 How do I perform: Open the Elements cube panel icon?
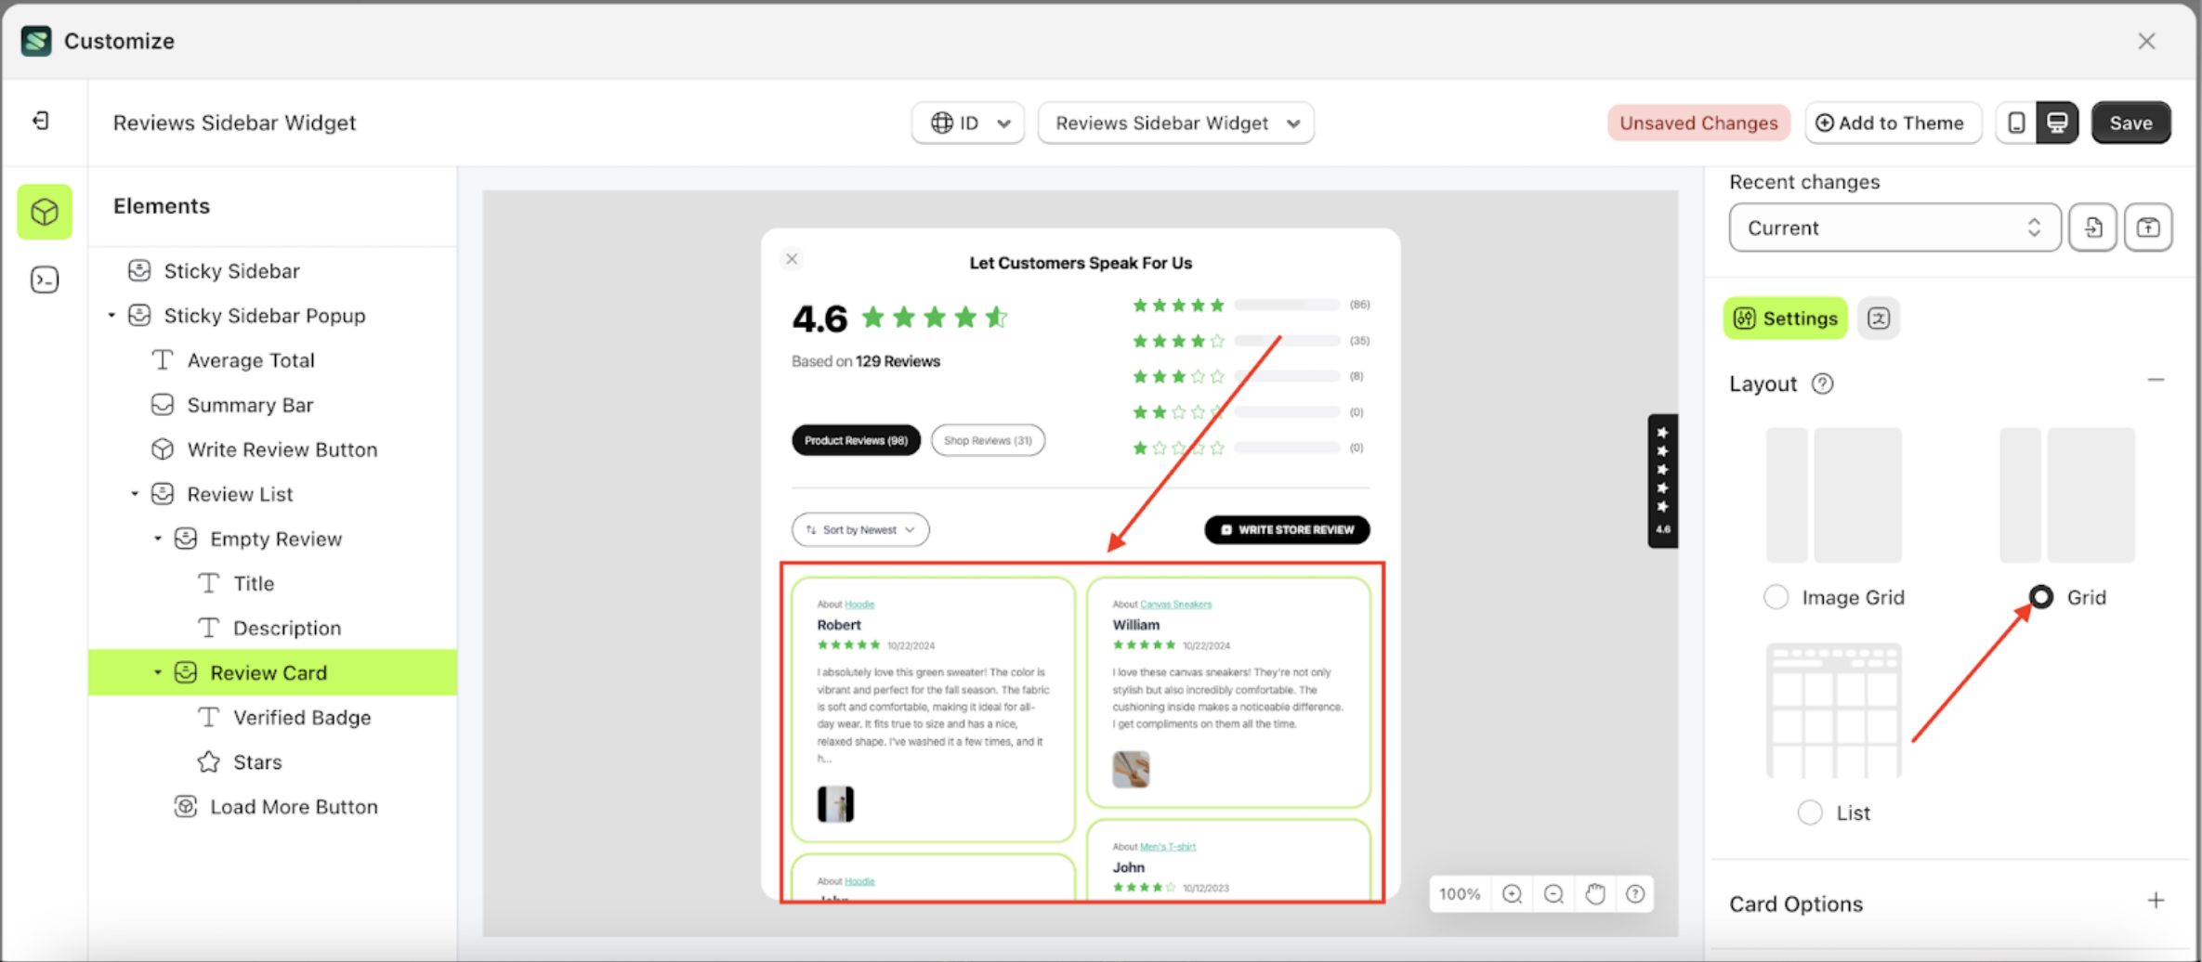tap(45, 213)
